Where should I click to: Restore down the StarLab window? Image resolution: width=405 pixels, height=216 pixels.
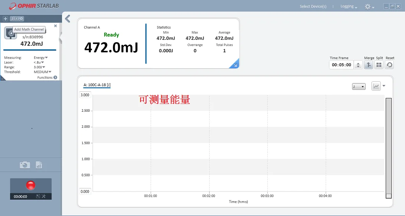point(392,6)
